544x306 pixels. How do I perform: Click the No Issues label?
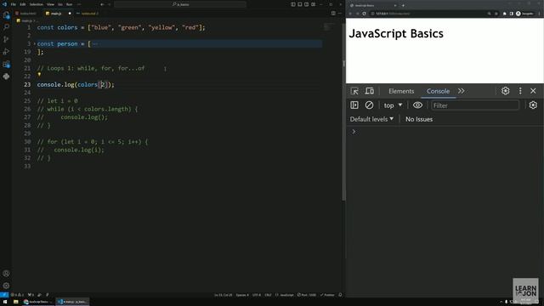tap(419, 119)
